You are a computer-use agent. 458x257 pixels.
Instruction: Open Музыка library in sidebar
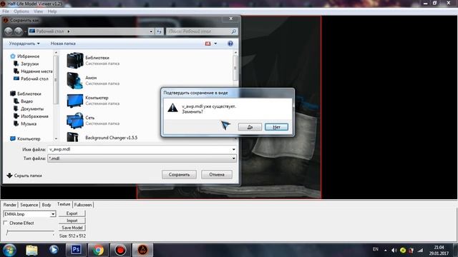29,124
